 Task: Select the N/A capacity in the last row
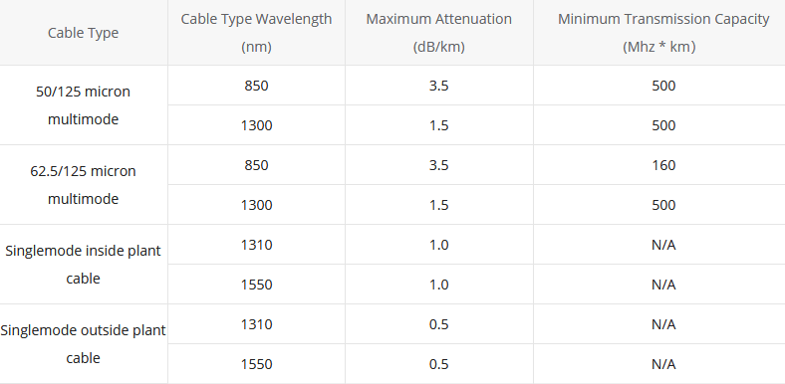coord(663,364)
